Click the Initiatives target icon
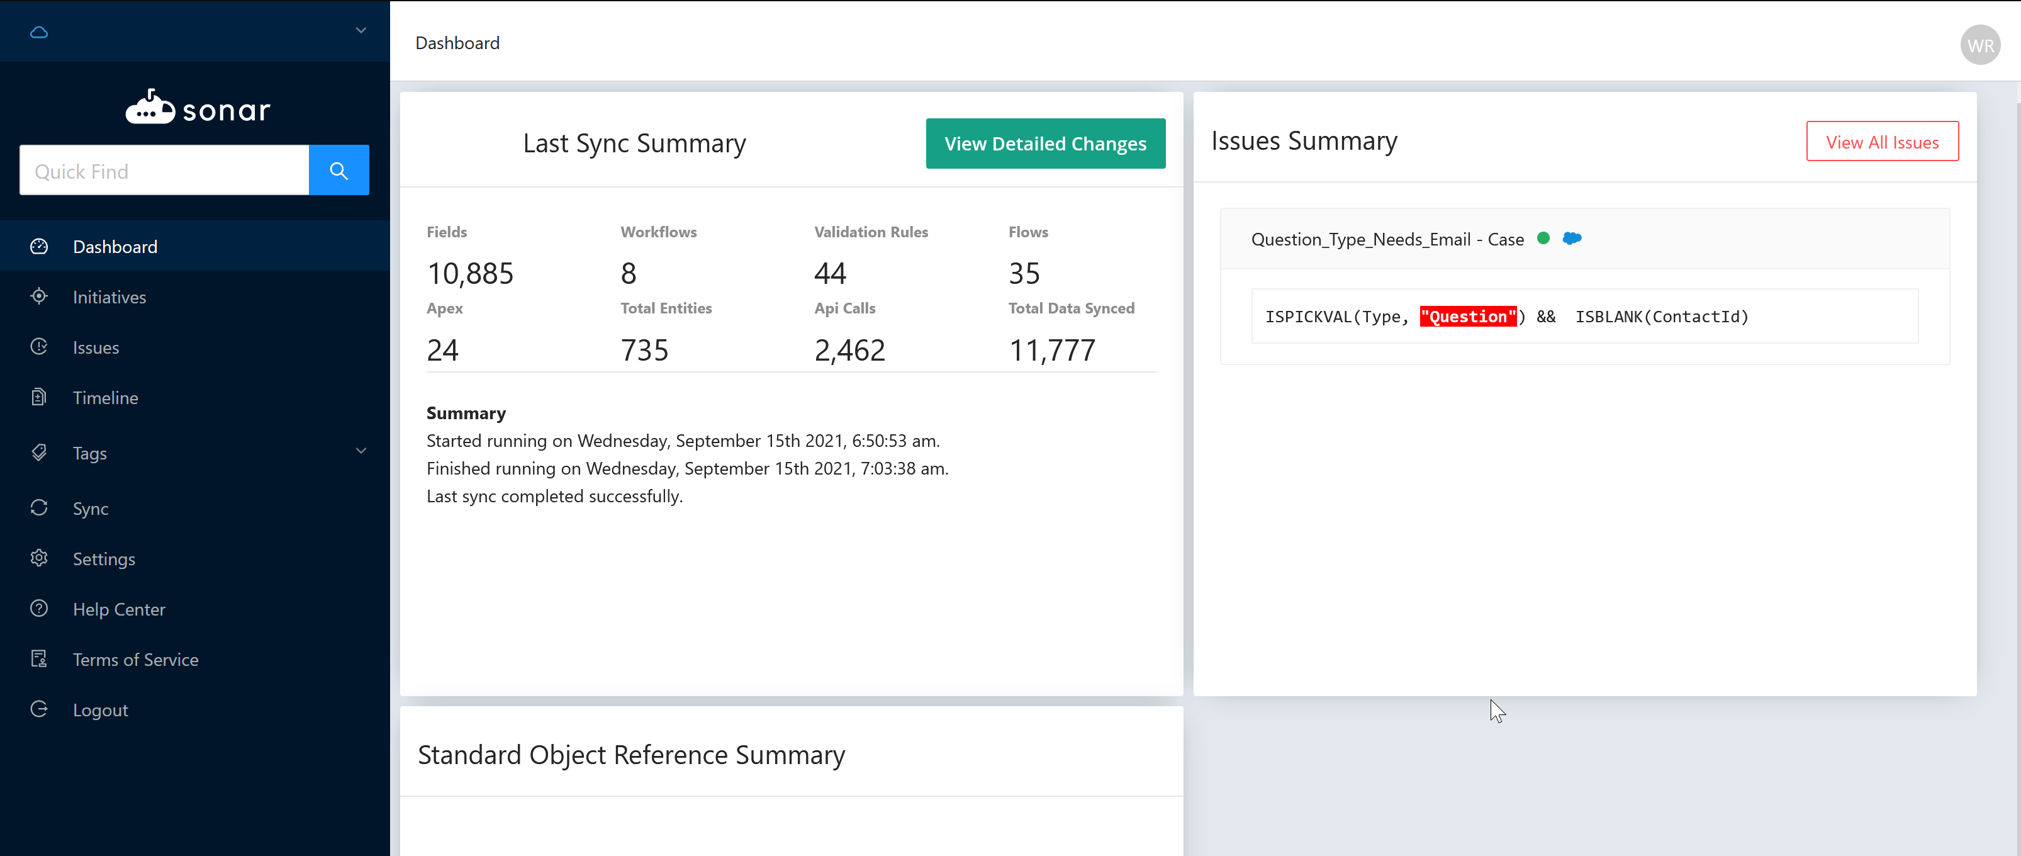The width and height of the screenshot is (2021, 856). click(x=39, y=296)
